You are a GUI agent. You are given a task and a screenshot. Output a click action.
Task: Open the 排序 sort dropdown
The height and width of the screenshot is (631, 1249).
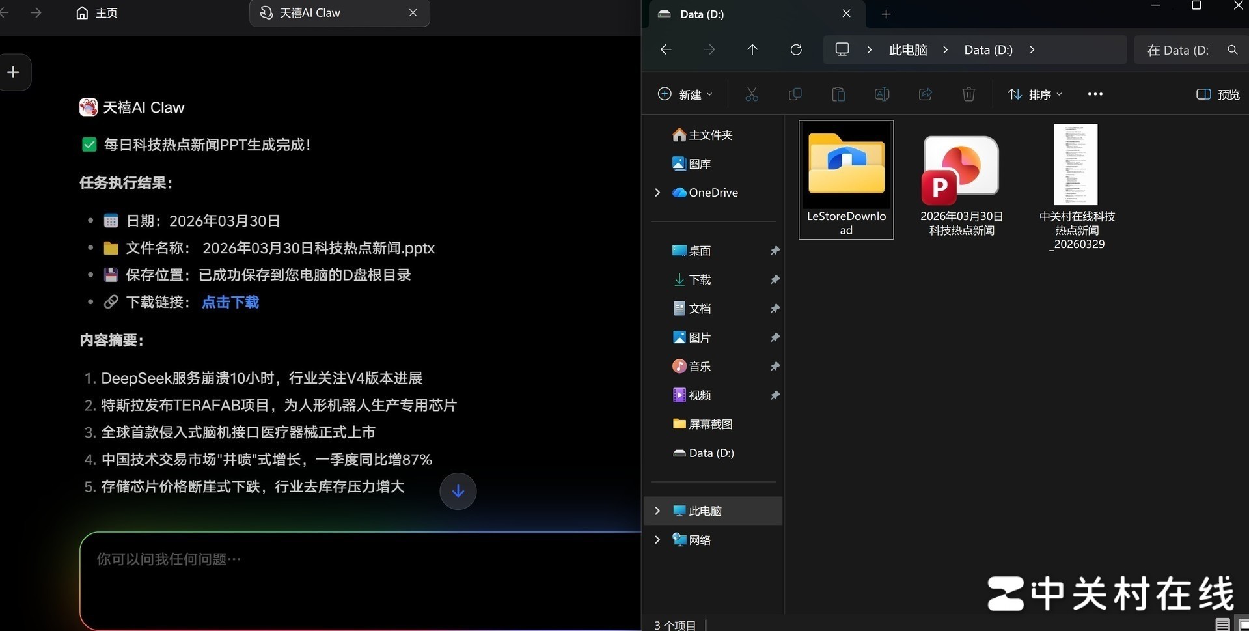[1035, 94]
